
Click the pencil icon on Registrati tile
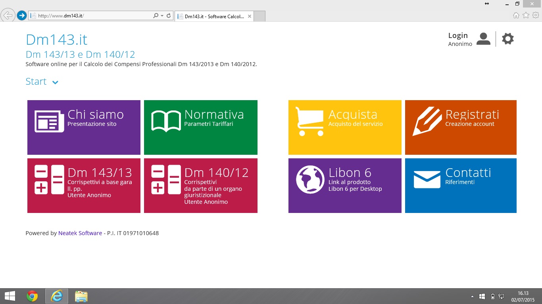pos(427,122)
